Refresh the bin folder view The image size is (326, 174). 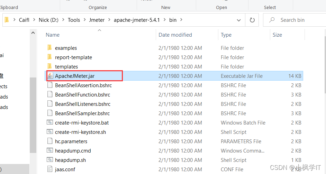click(252, 20)
